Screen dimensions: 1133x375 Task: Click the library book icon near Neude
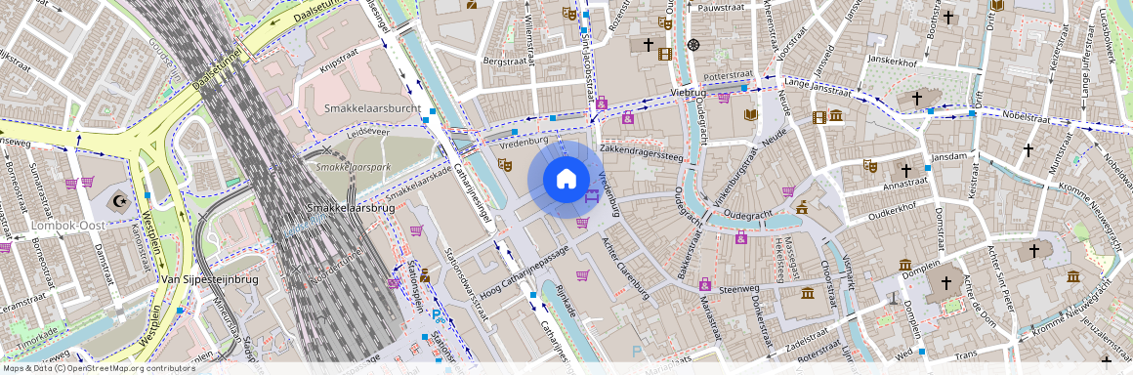751,114
